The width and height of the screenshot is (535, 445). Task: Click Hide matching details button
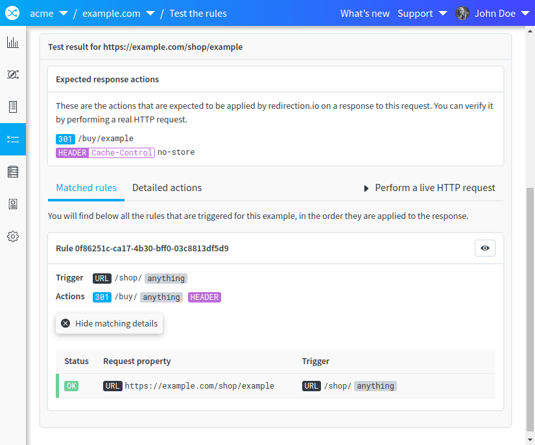tap(109, 323)
